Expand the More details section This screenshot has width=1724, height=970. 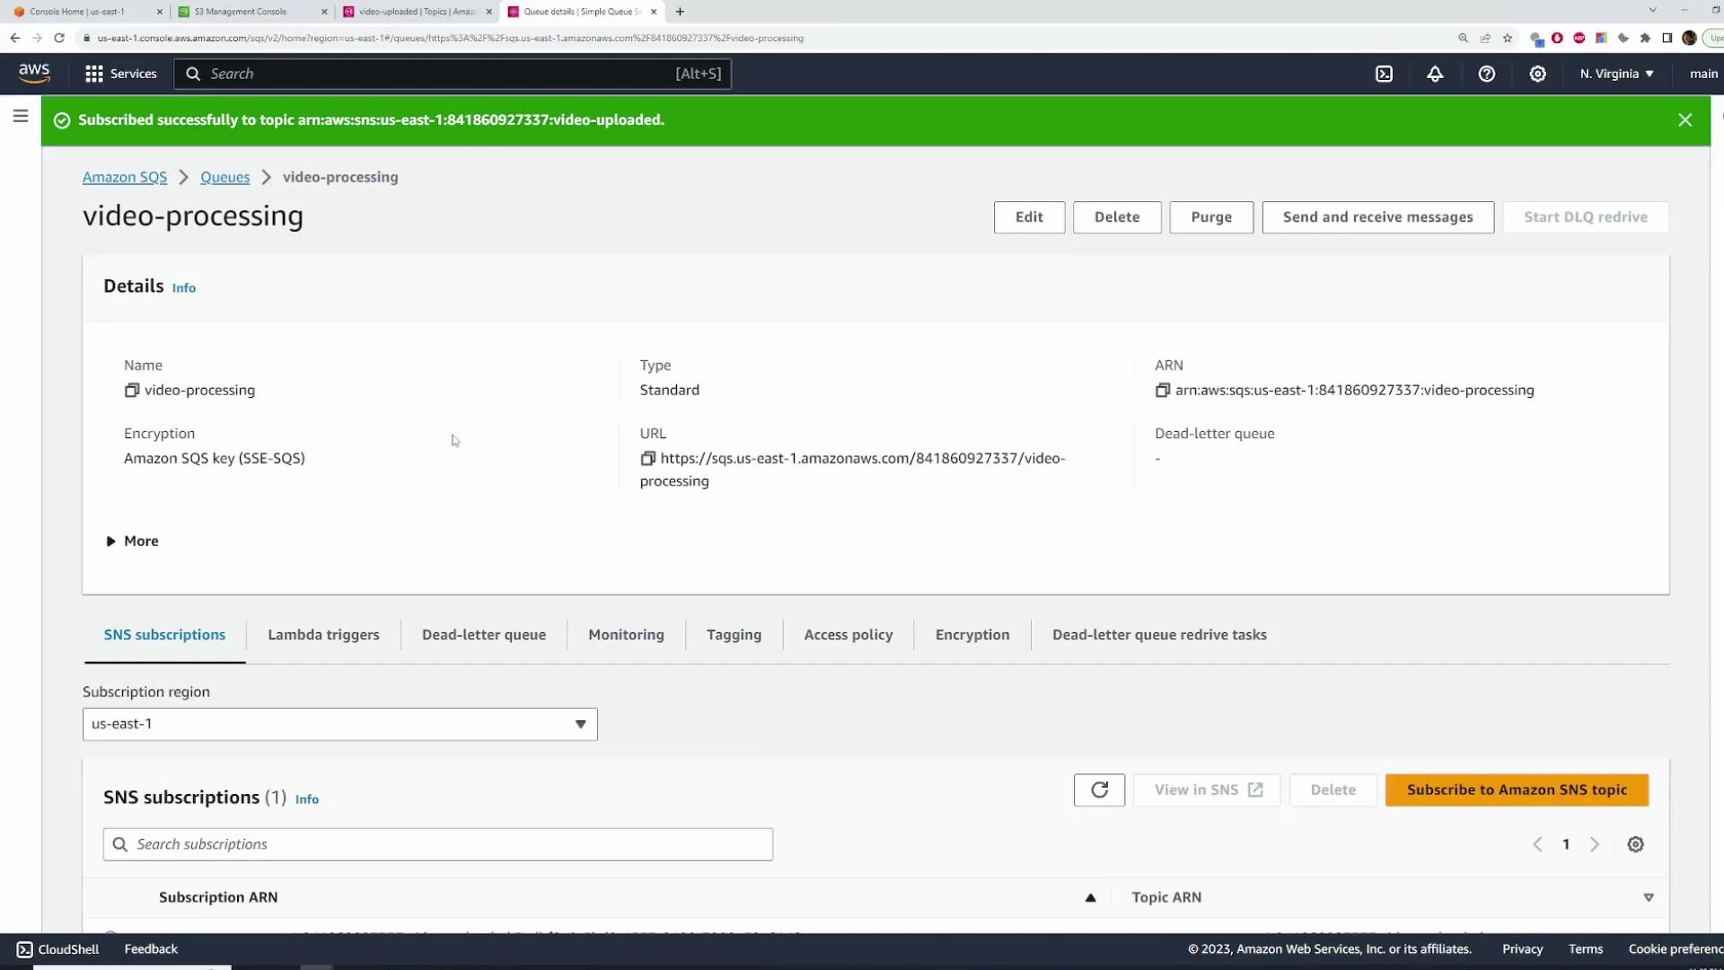coord(132,541)
